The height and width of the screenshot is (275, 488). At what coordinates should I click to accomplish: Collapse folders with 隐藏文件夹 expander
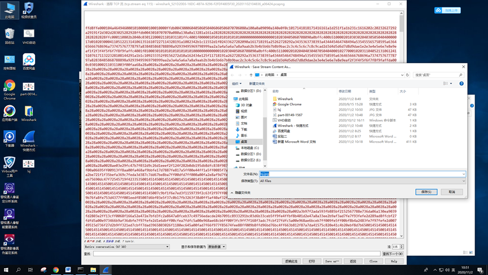(240, 193)
